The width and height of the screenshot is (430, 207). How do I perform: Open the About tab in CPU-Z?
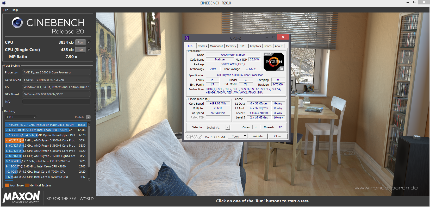point(279,46)
